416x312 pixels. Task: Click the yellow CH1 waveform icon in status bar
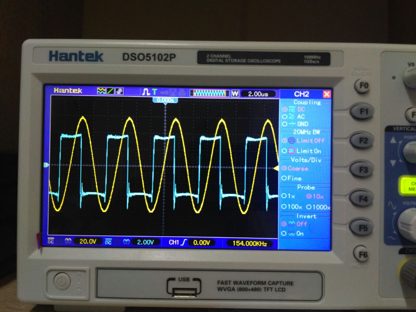[68, 241]
